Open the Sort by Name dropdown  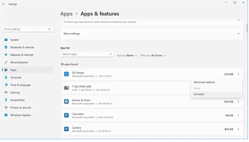click(x=127, y=56)
